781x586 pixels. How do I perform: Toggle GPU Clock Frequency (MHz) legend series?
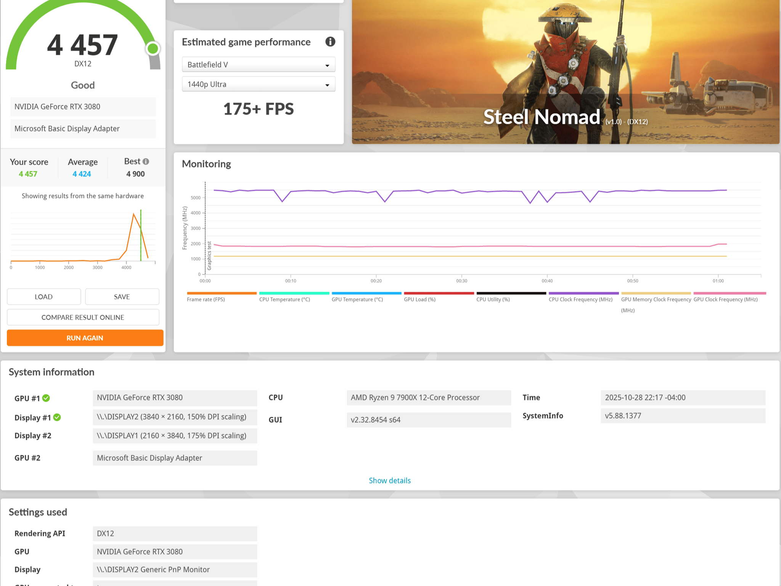[x=730, y=297]
